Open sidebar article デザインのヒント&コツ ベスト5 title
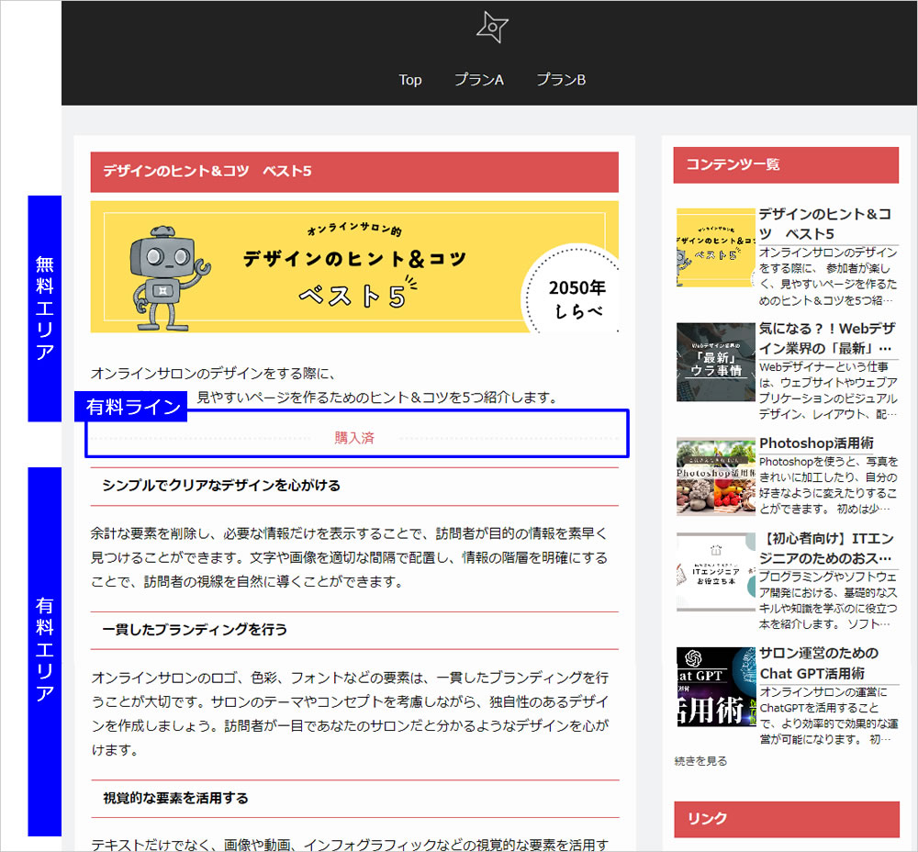This screenshot has width=918, height=852. tap(824, 223)
